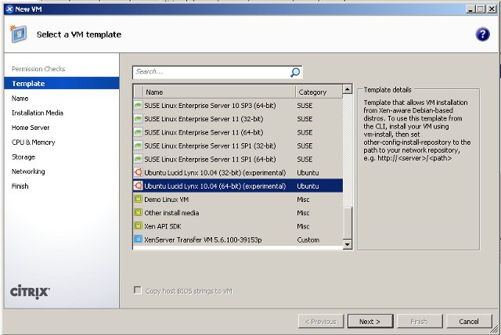The height and width of the screenshot is (335, 501).
Task: Click icon of SUSE Enterprise Server 11 SP1 (64-bit)
Action: 138,159
